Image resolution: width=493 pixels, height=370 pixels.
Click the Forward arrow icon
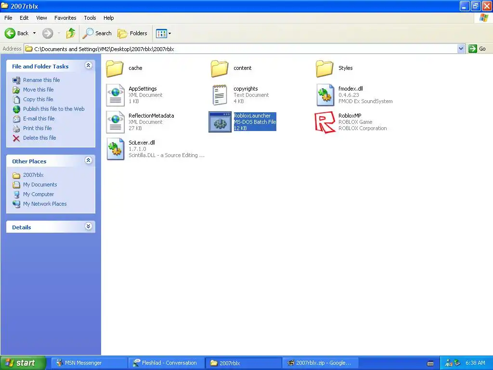[x=48, y=33]
